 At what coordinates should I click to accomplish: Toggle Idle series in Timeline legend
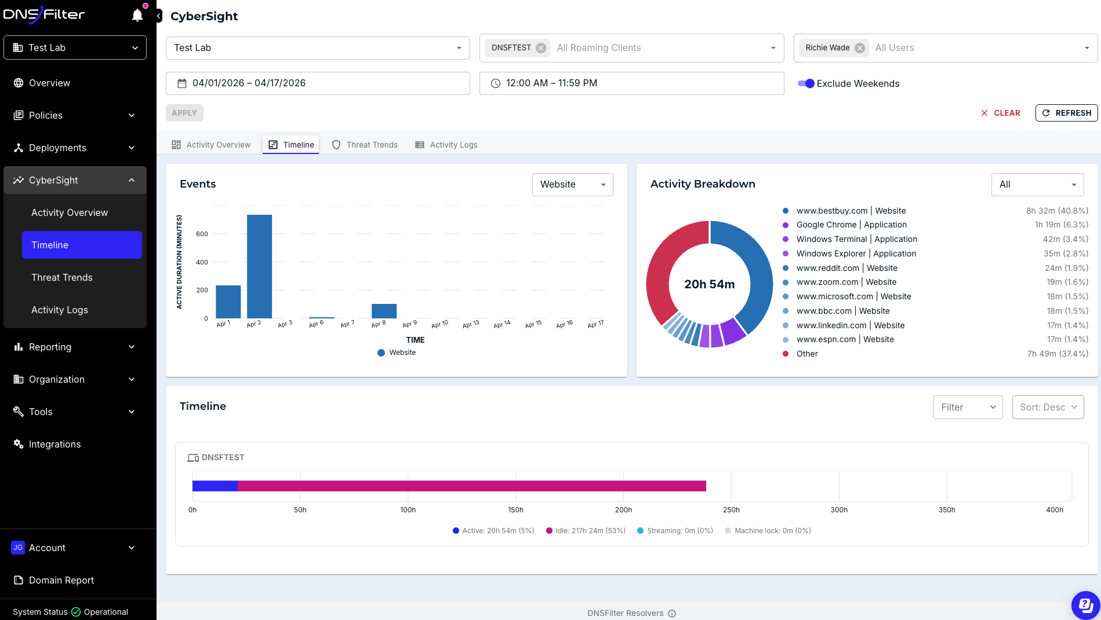(x=586, y=531)
